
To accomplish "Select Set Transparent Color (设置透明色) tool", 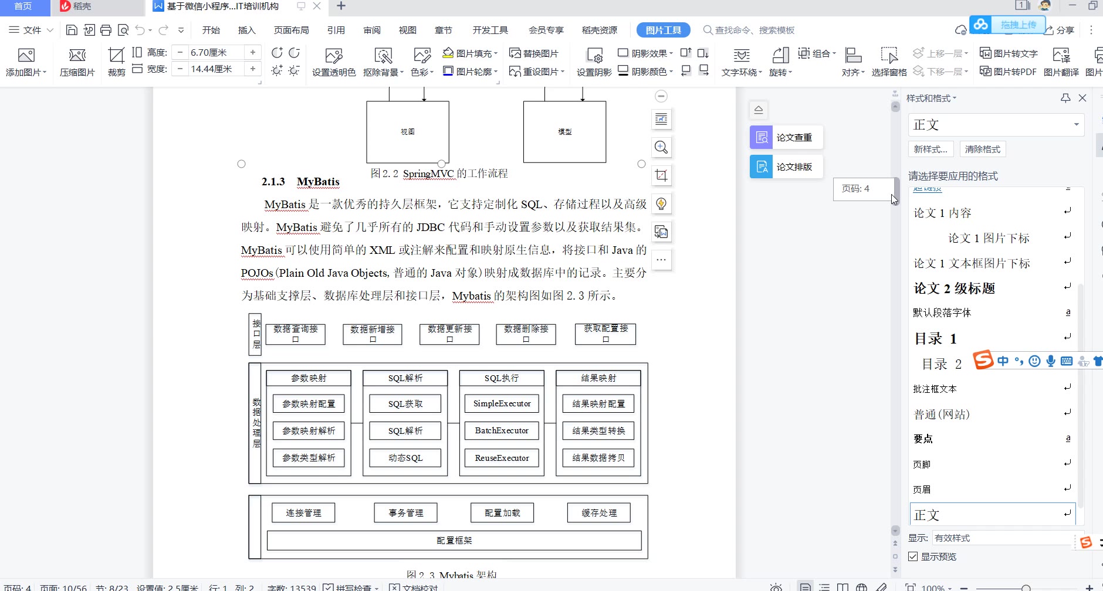I will click(333, 56).
